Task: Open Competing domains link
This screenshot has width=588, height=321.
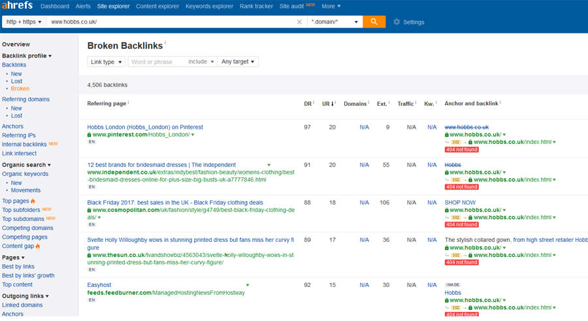Action: click(x=27, y=228)
